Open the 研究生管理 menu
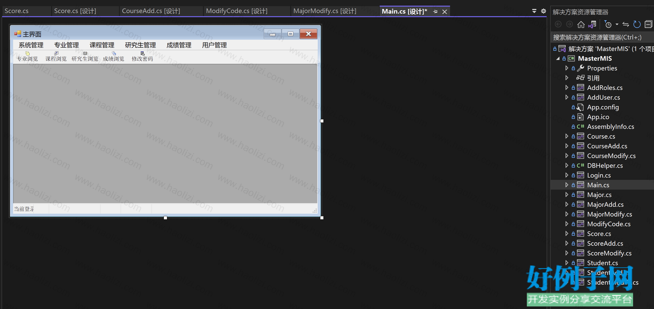654x309 pixels. point(141,45)
